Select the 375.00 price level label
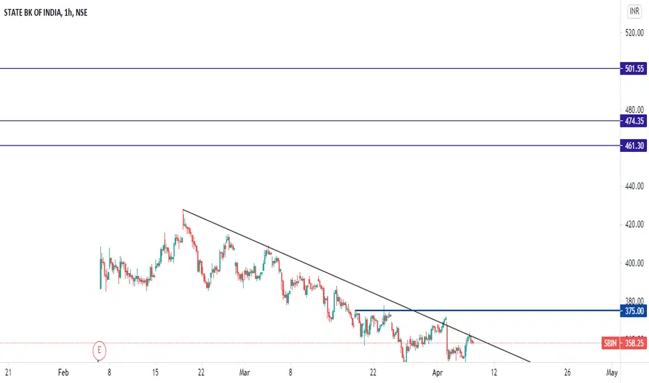The image size is (649, 383). click(634, 311)
